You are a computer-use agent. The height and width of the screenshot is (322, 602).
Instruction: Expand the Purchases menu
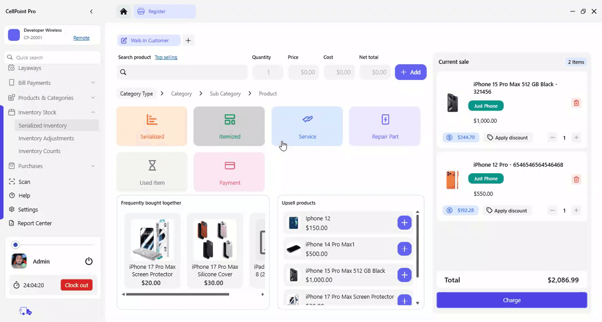tap(52, 166)
